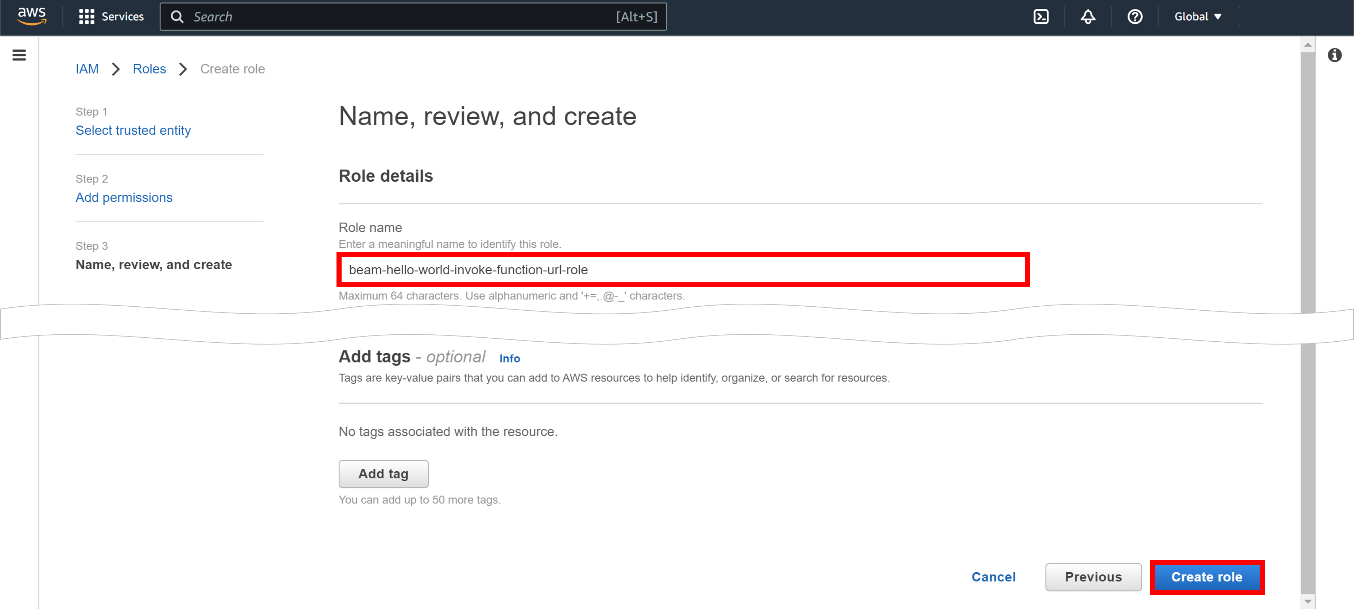Viewport: 1354px width, 609px height.
Task: Click the search magnifier icon
Action: 177,17
